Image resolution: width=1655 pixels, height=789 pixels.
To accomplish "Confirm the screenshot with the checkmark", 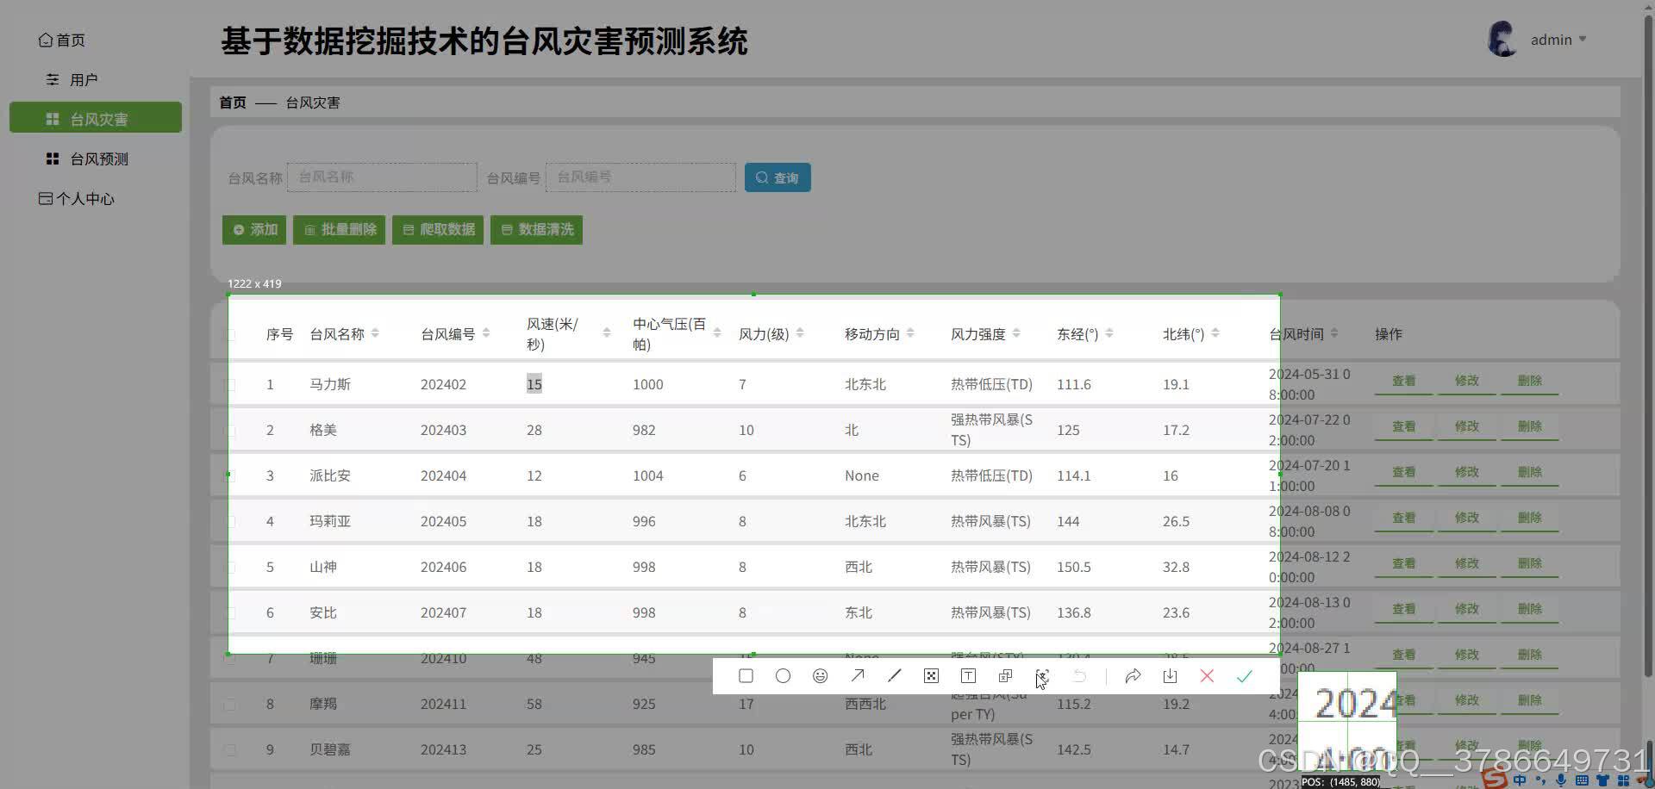I will click(x=1245, y=676).
